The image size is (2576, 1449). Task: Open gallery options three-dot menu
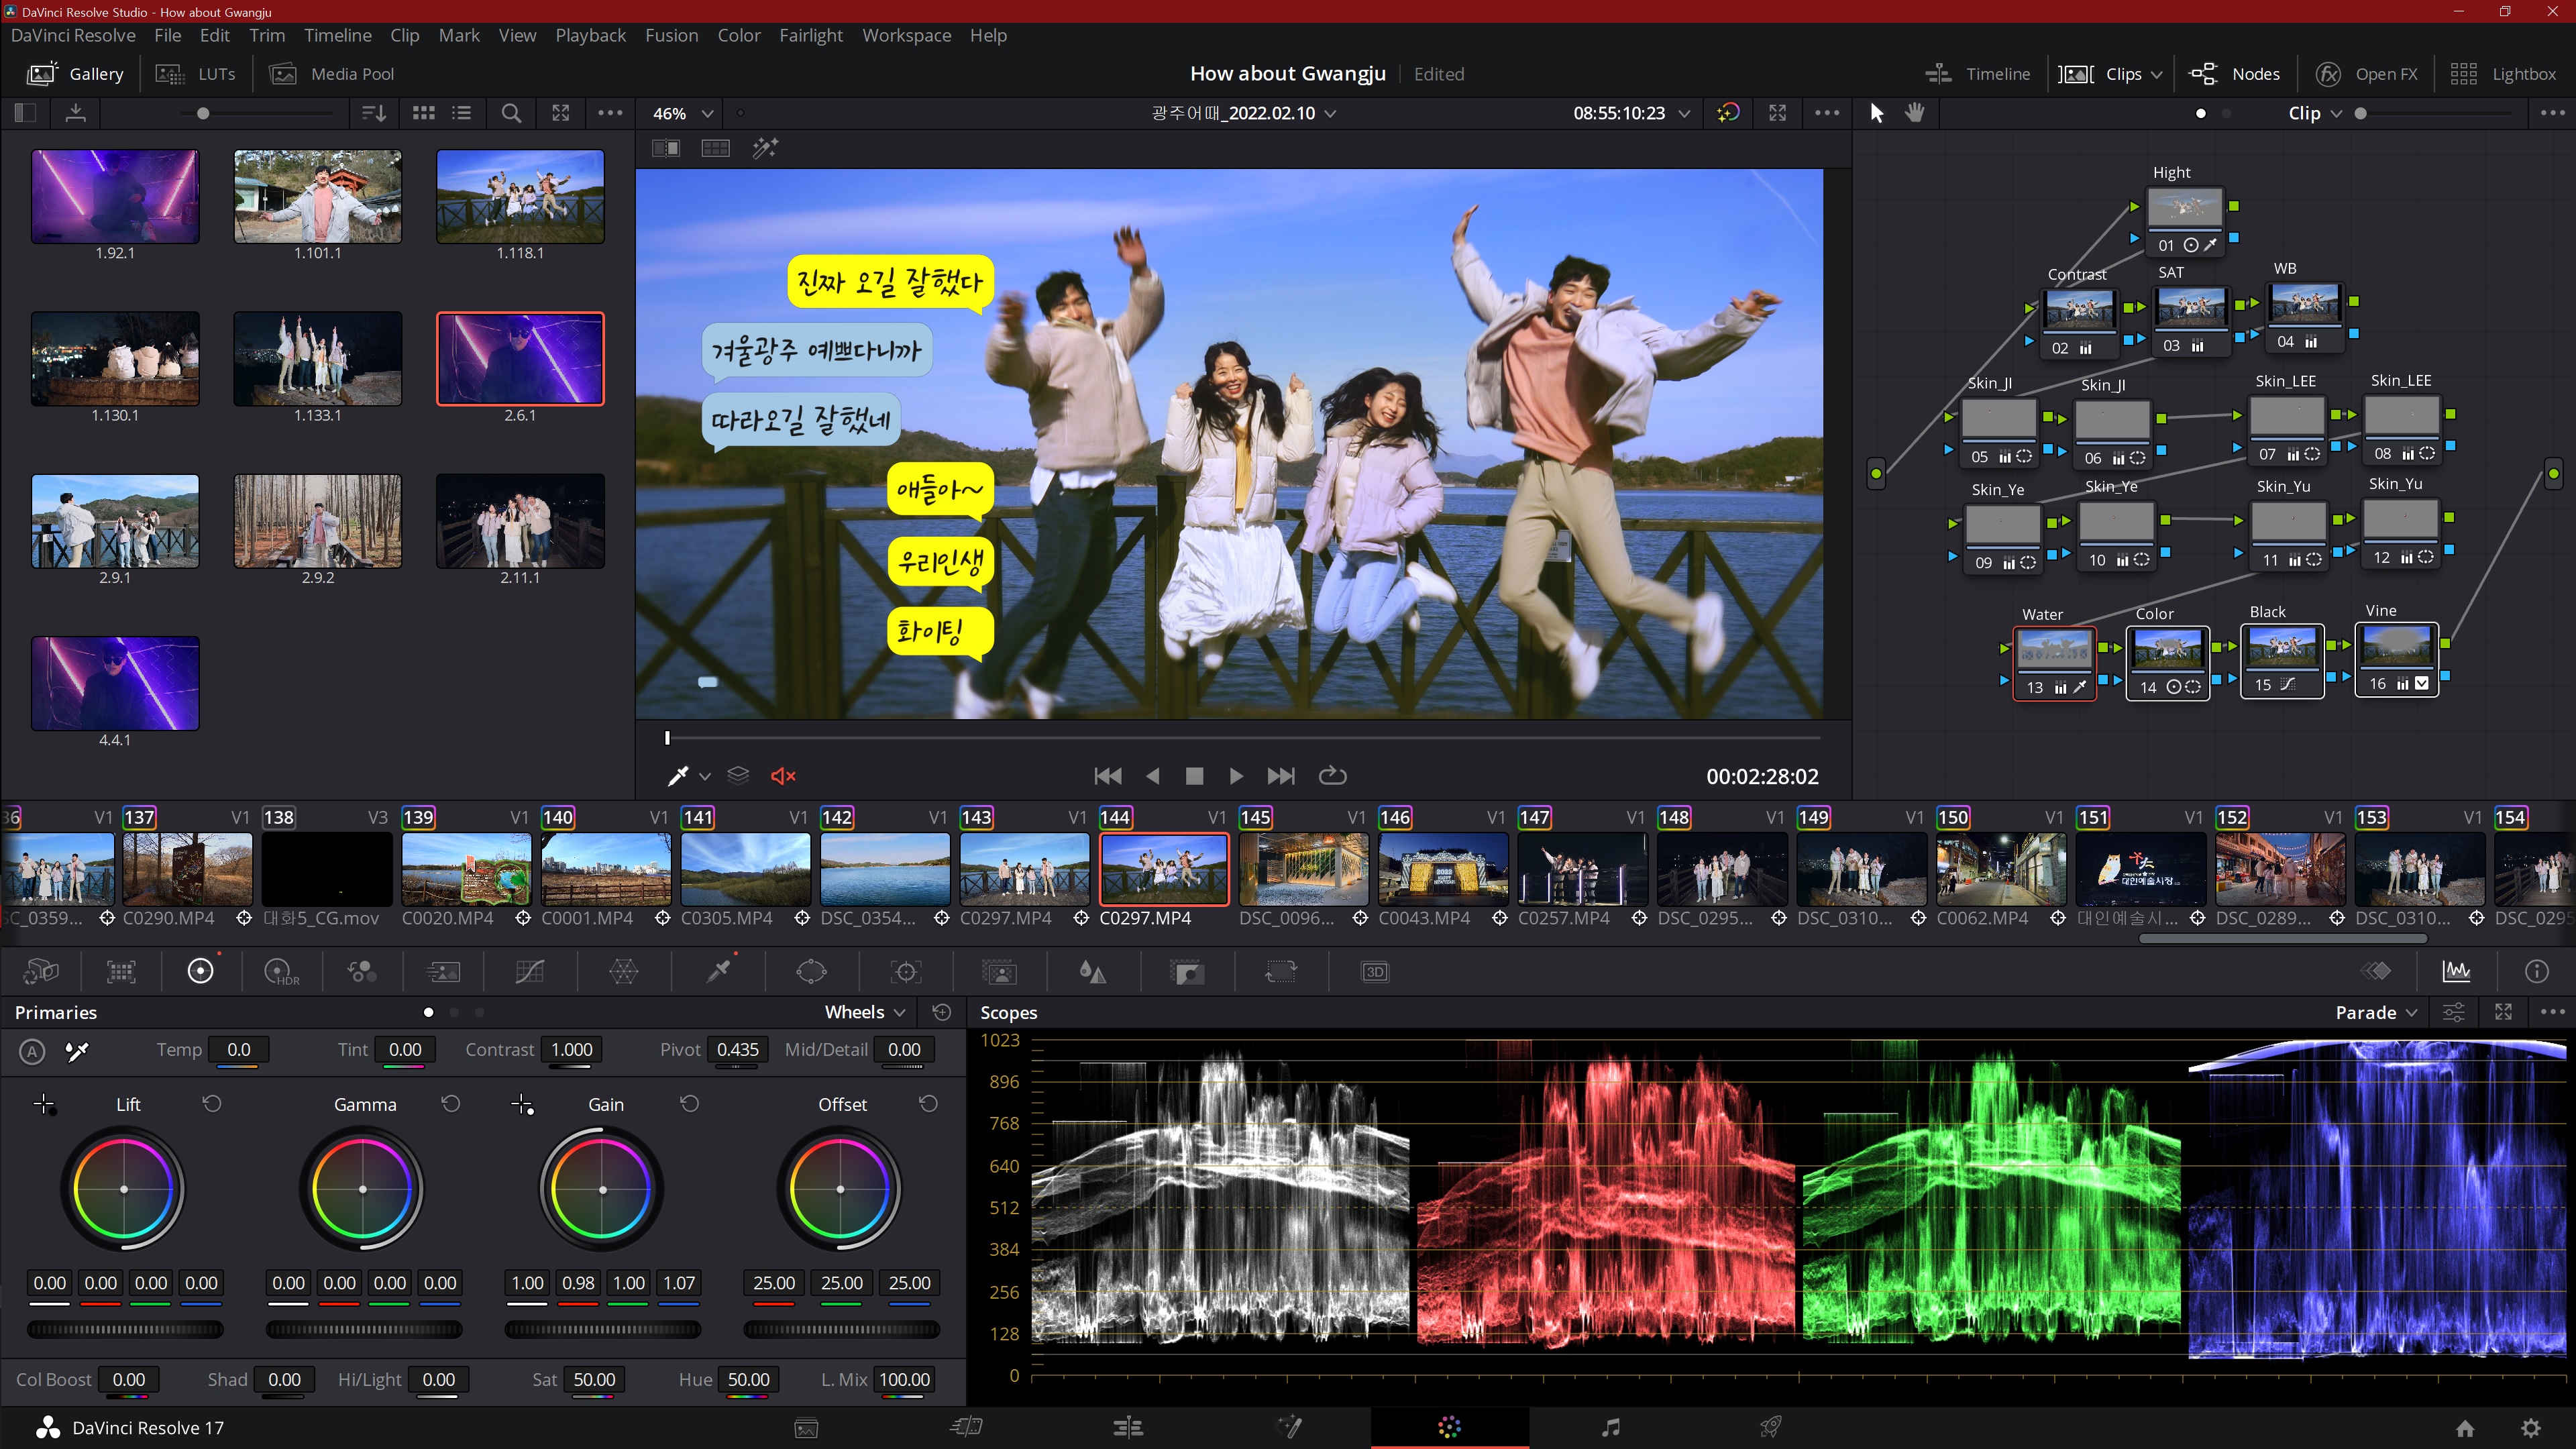pos(610,113)
